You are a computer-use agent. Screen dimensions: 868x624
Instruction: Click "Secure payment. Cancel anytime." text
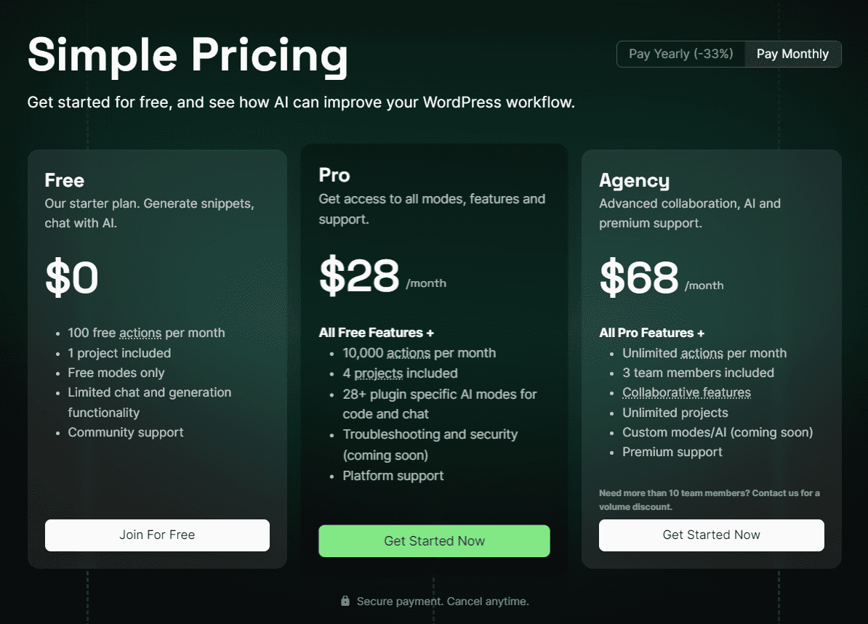443,601
